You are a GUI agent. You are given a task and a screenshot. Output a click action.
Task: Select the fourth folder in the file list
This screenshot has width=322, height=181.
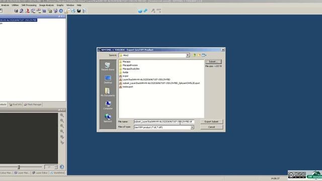[124, 72]
